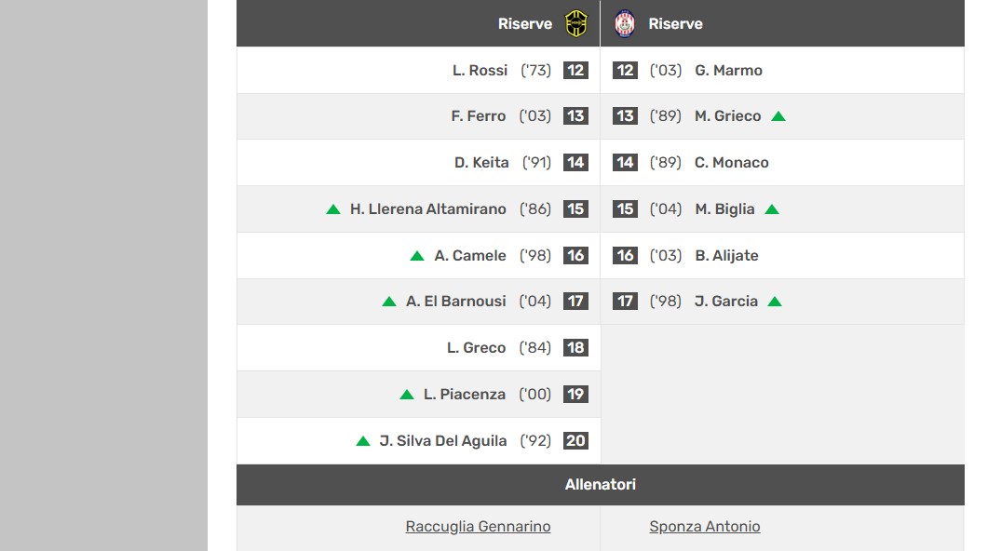The image size is (1001, 551).
Task: Click green substitution arrow next to A. Camele
Action: pos(417,256)
